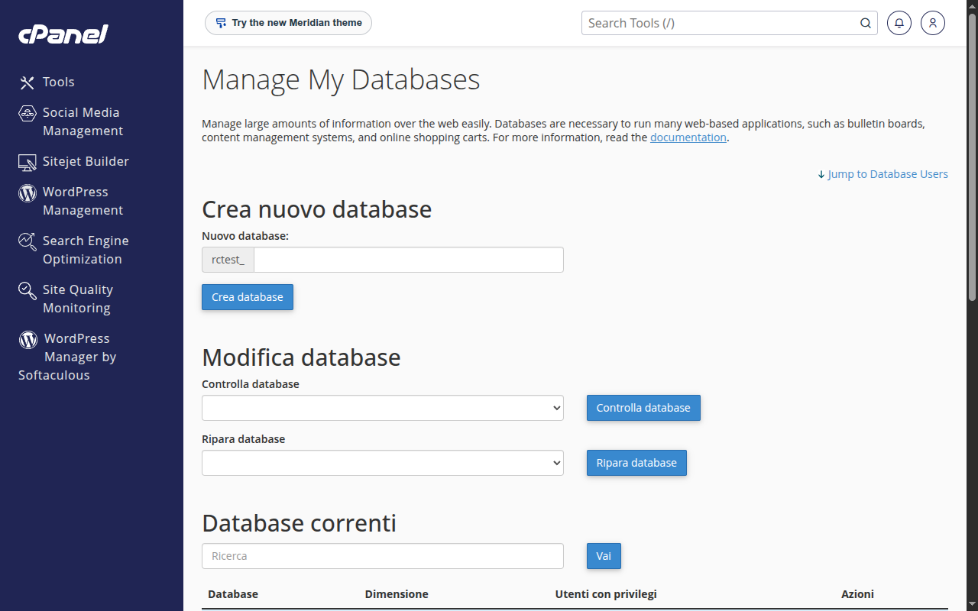The image size is (978, 611).
Task: Open Sitejet Builder in the sidebar
Action: point(86,161)
